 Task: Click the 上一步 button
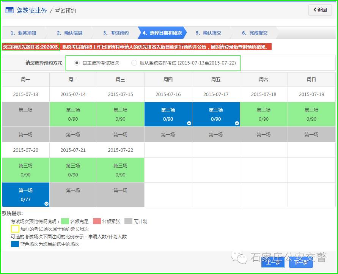click(273, 262)
